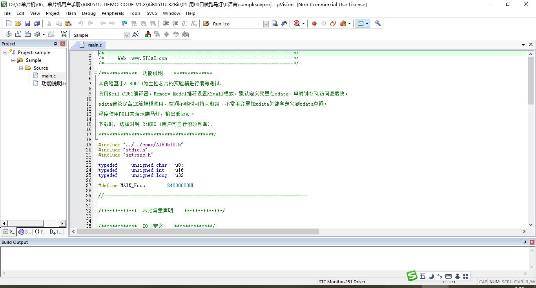This screenshot has height=288, width=536.
Task: Open the Peripherals menu
Action: 113,13
